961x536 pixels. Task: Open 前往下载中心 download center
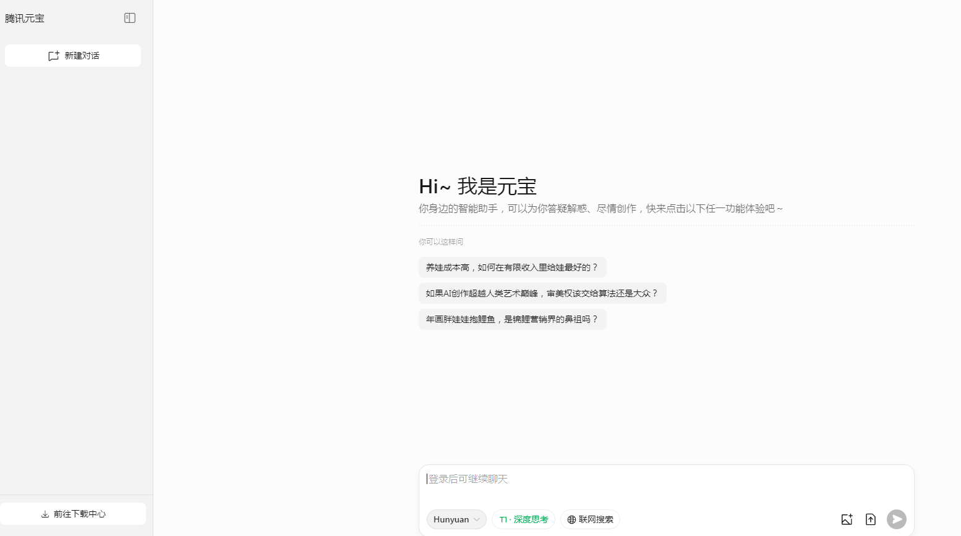click(73, 513)
